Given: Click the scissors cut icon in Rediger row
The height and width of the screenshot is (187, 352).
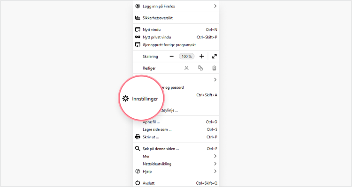Looking at the screenshot, I should pos(186,68).
